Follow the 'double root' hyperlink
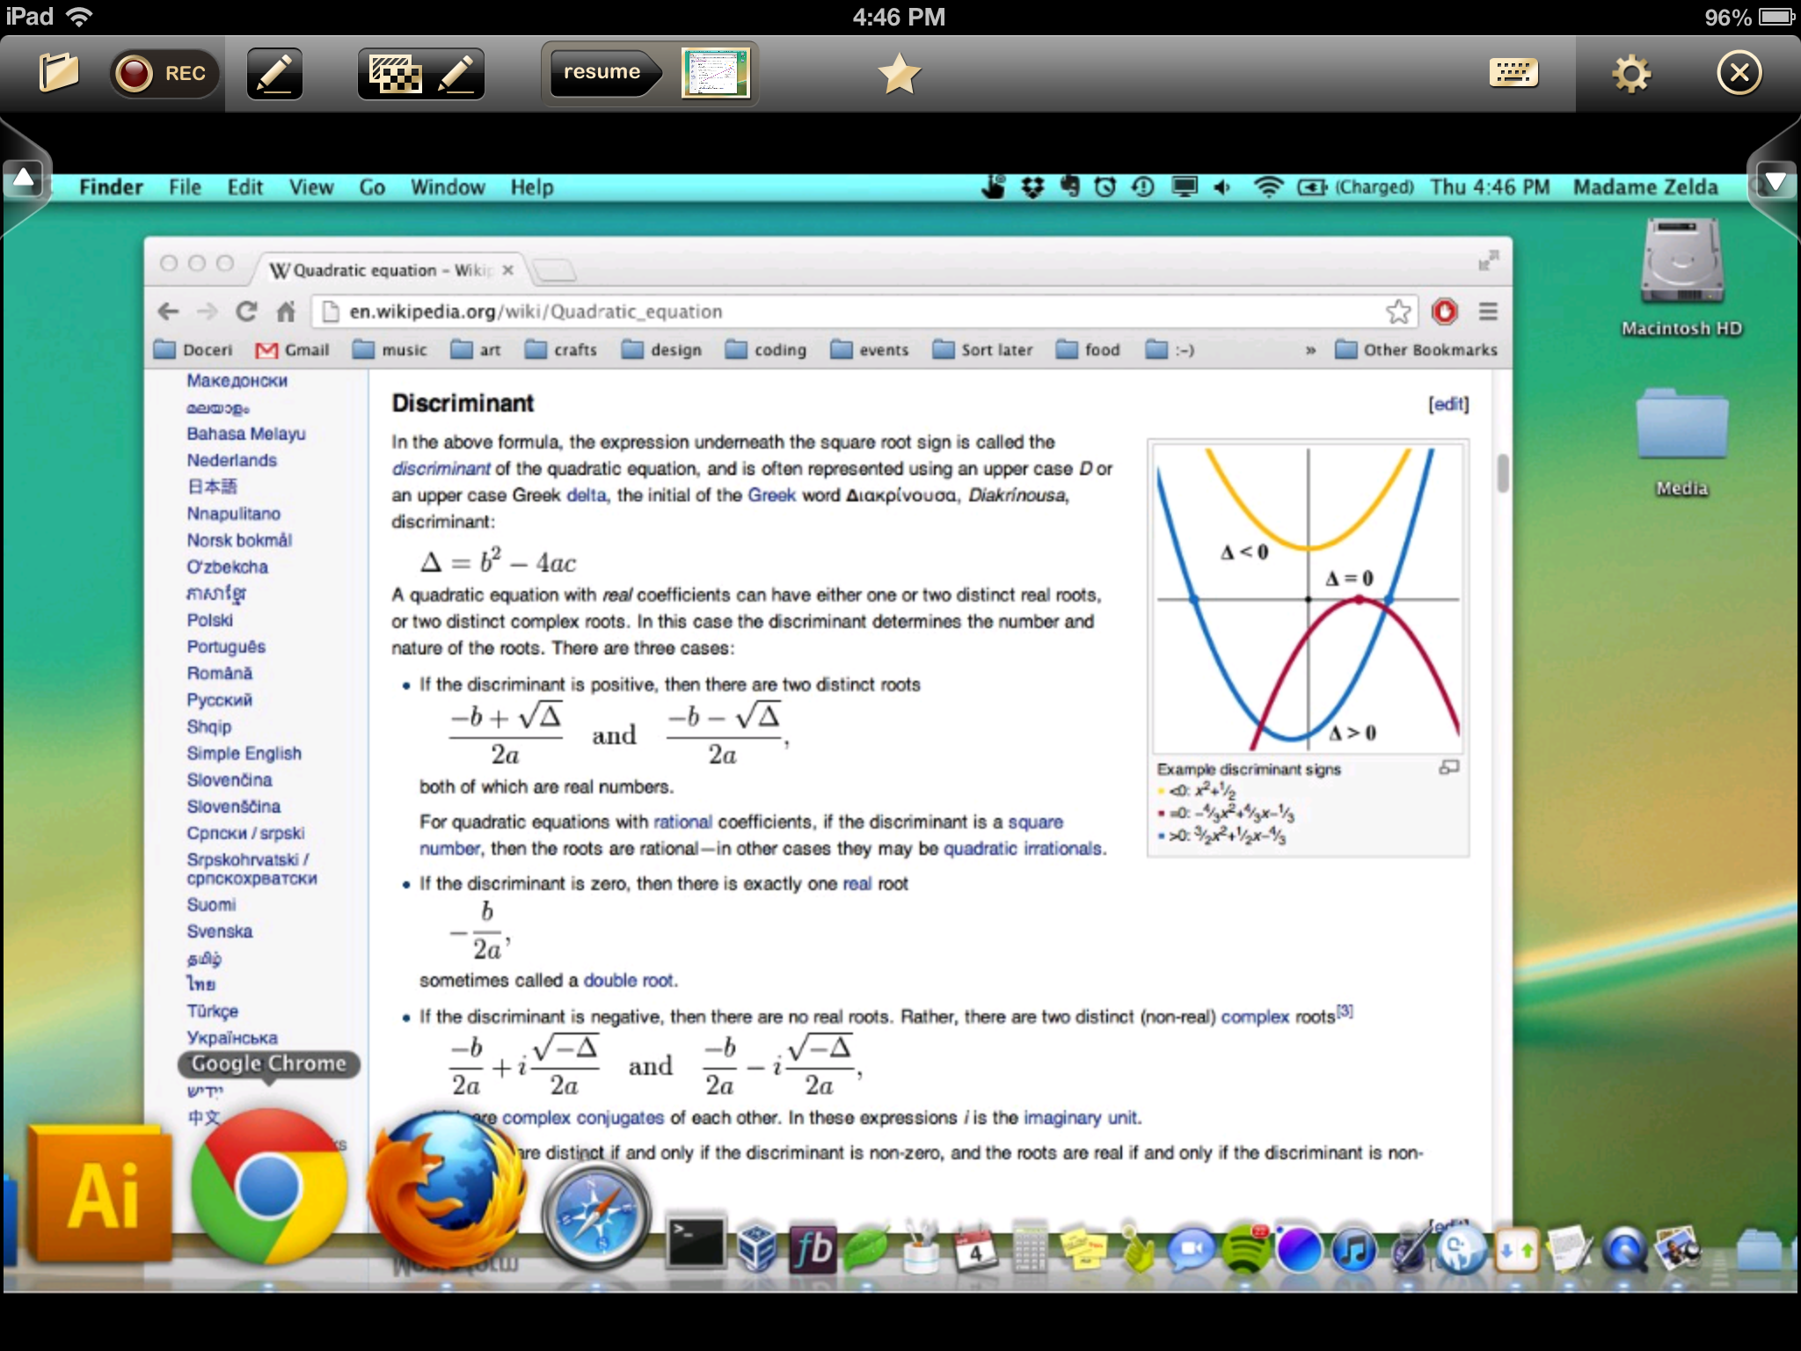Viewport: 1801px width, 1351px height. coord(629,980)
